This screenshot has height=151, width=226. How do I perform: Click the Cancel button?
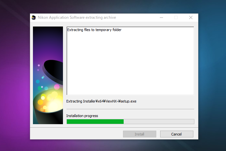click(177, 134)
